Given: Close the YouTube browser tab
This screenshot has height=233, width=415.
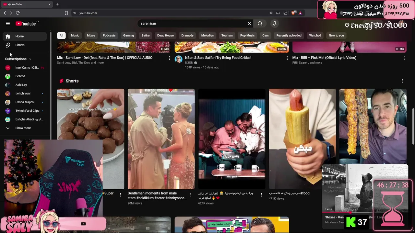Looking at the screenshot, I should [49, 4].
